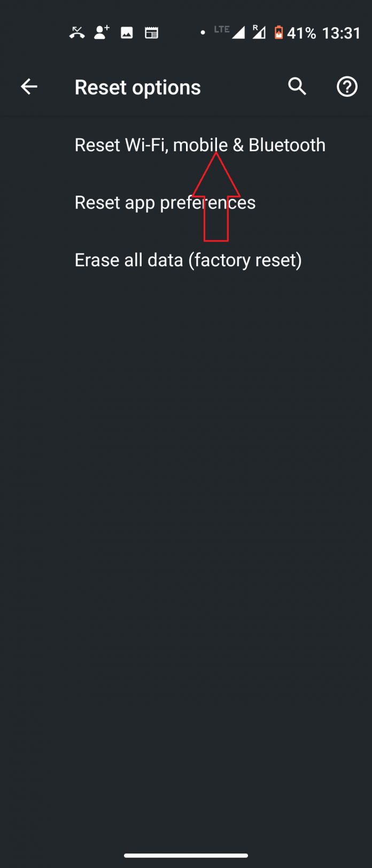This screenshot has width=372, height=868.
Task: Navigate back using the back arrow
Action: 29,87
